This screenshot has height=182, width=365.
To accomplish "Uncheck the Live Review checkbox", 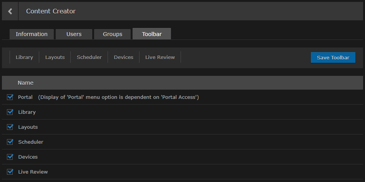I will coord(10,172).
